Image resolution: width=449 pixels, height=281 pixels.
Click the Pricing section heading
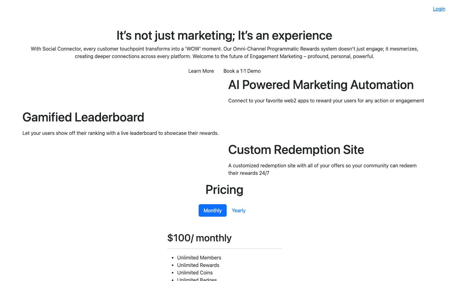224,190
